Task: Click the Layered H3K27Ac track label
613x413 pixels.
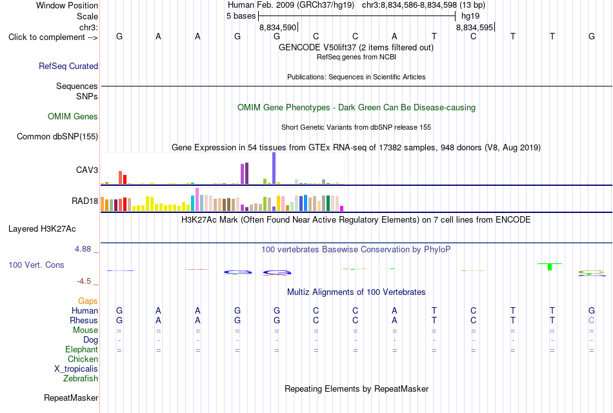Action: [42, 229]
